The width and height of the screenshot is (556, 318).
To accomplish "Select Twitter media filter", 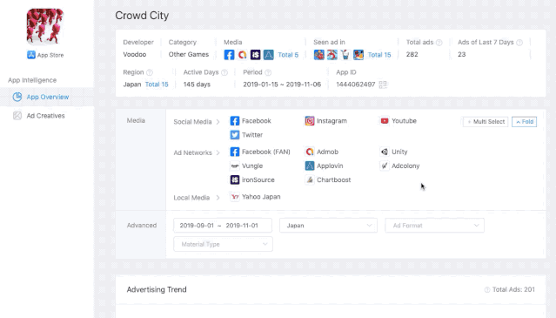I will (246, 135).
